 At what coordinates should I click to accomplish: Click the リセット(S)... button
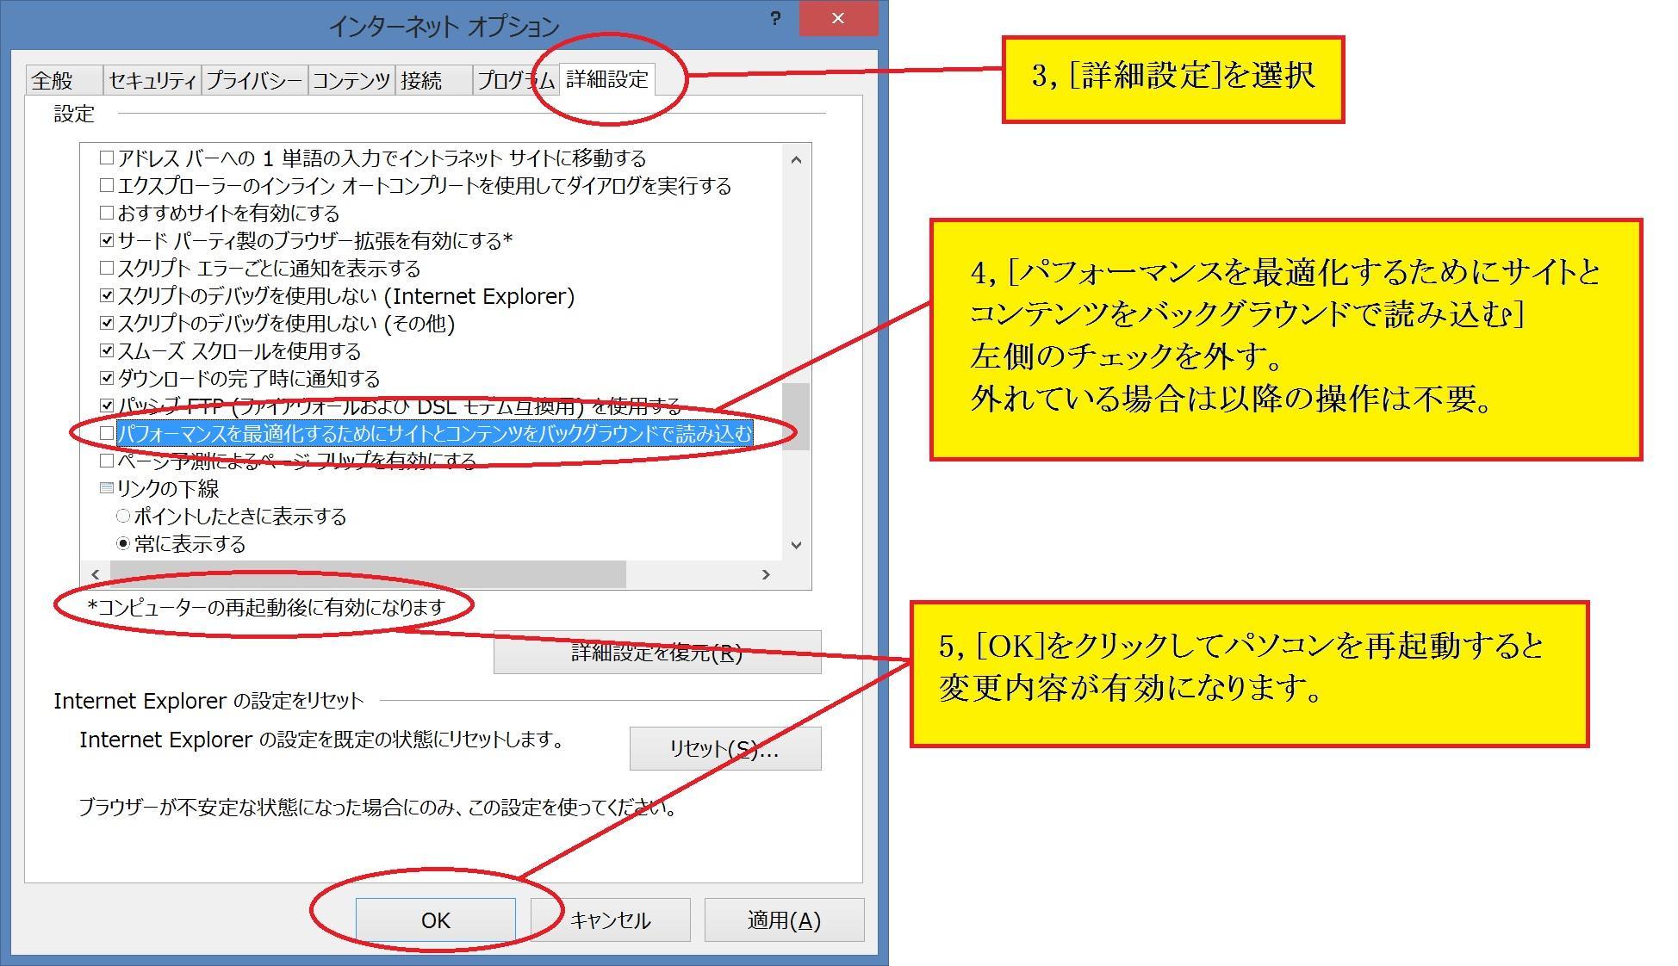point(725,749)
